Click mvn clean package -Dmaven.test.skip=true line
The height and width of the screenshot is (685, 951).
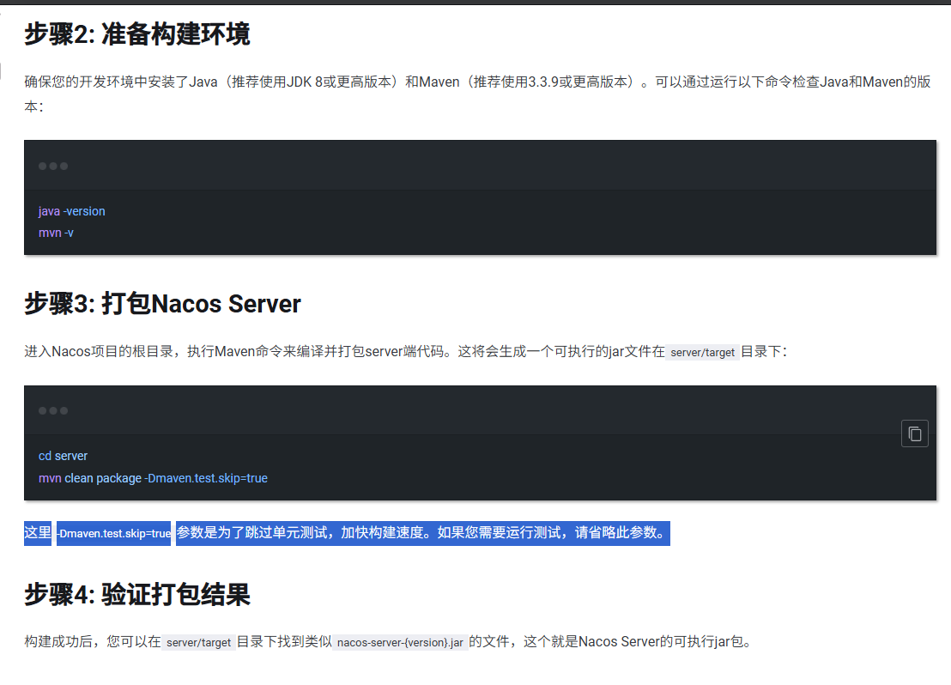[153, 478]
